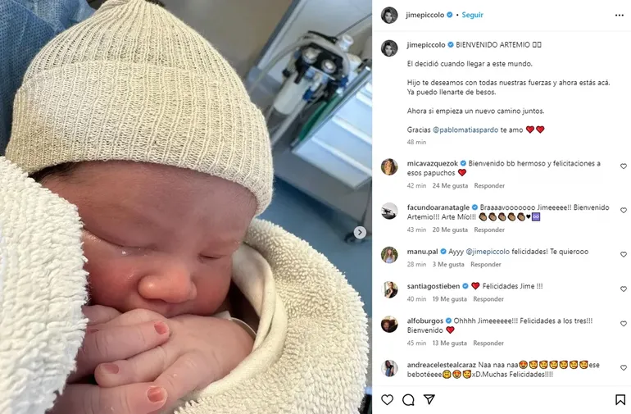
Task: Open the comment bubble icon
Action: 408,399
